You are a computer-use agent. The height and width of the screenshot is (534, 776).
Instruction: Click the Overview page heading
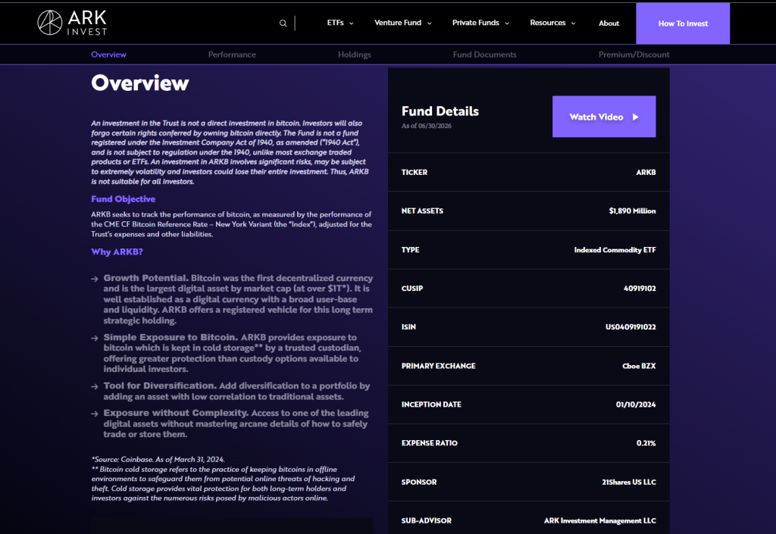click(x=140, y=83)
